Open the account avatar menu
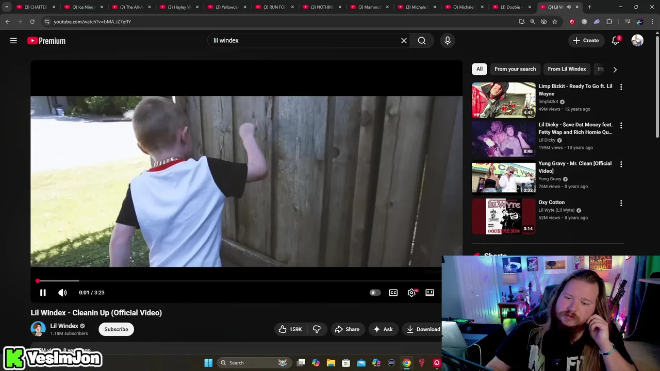Viewport: 660px width, 371px height. coord(637,41)
